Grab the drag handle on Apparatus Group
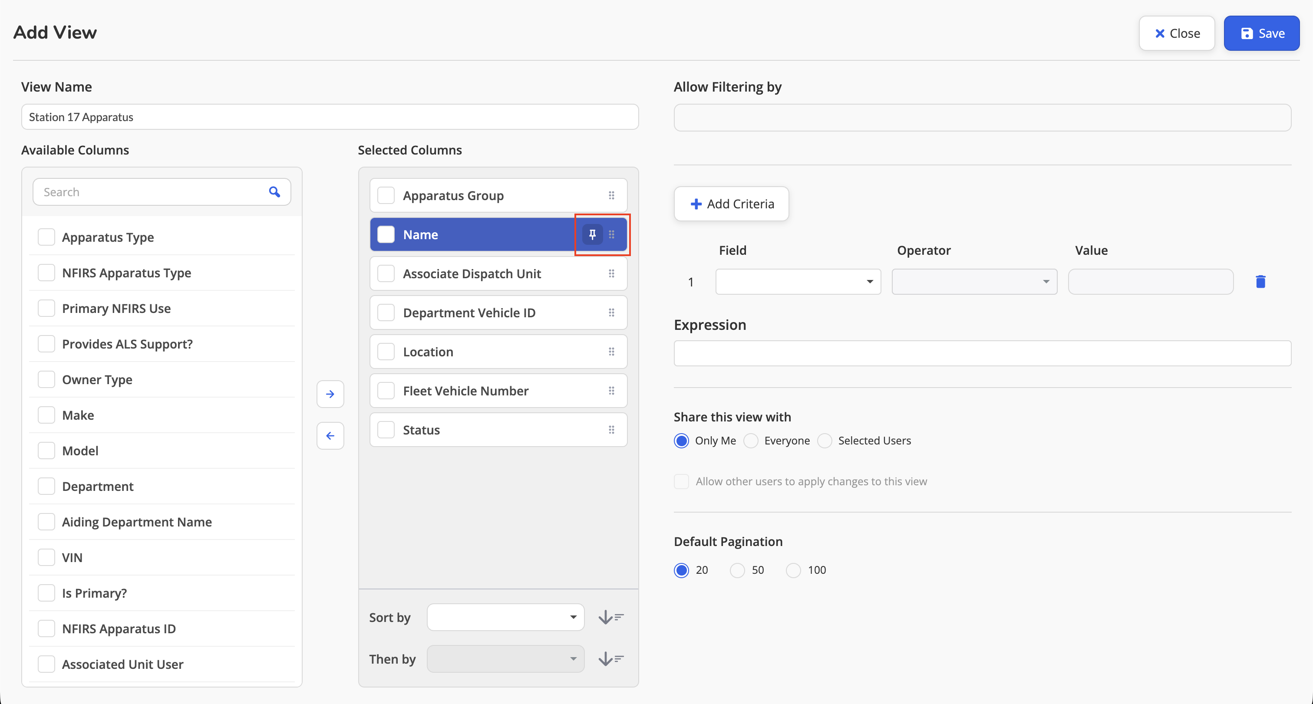 tap(611, 196)
